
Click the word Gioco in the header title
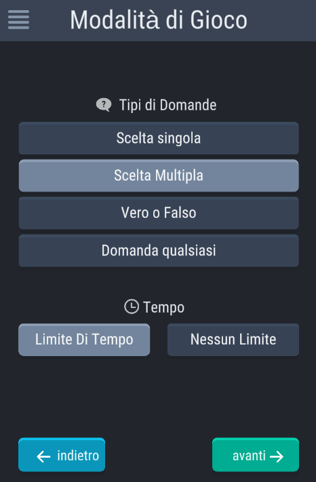[218, 20]
